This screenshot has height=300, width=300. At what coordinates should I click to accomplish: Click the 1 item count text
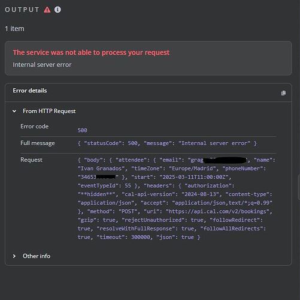point(14,29)
